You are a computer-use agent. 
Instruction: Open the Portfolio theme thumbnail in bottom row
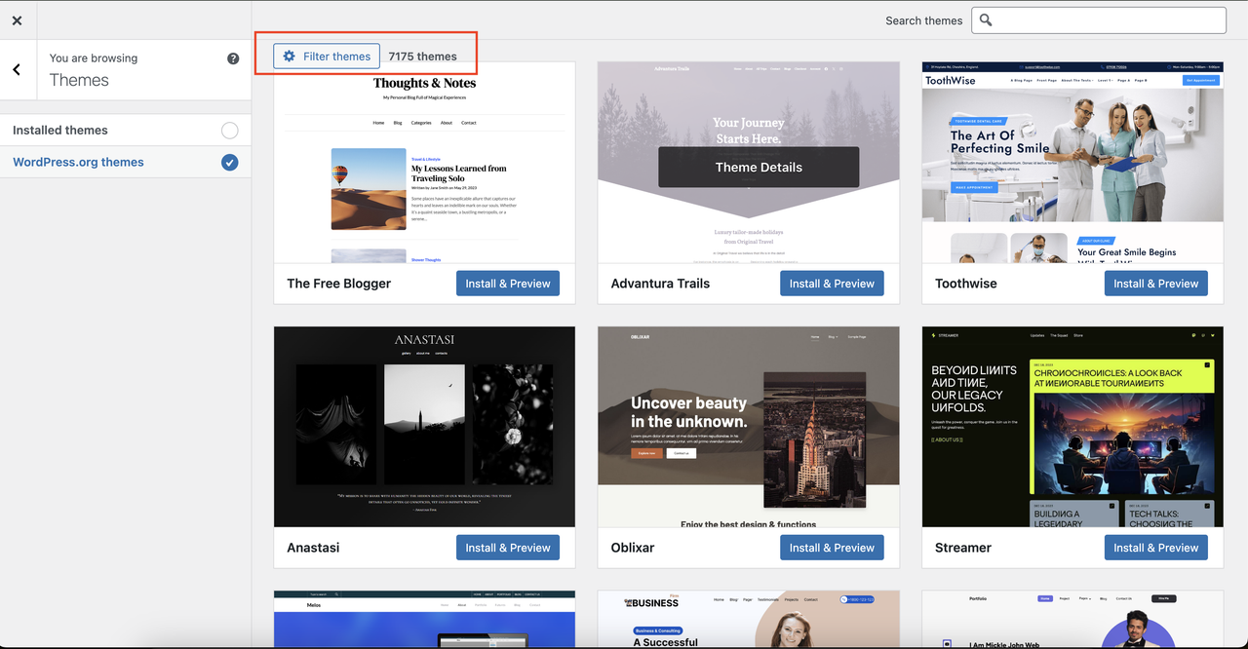[x=1072, y=619]
